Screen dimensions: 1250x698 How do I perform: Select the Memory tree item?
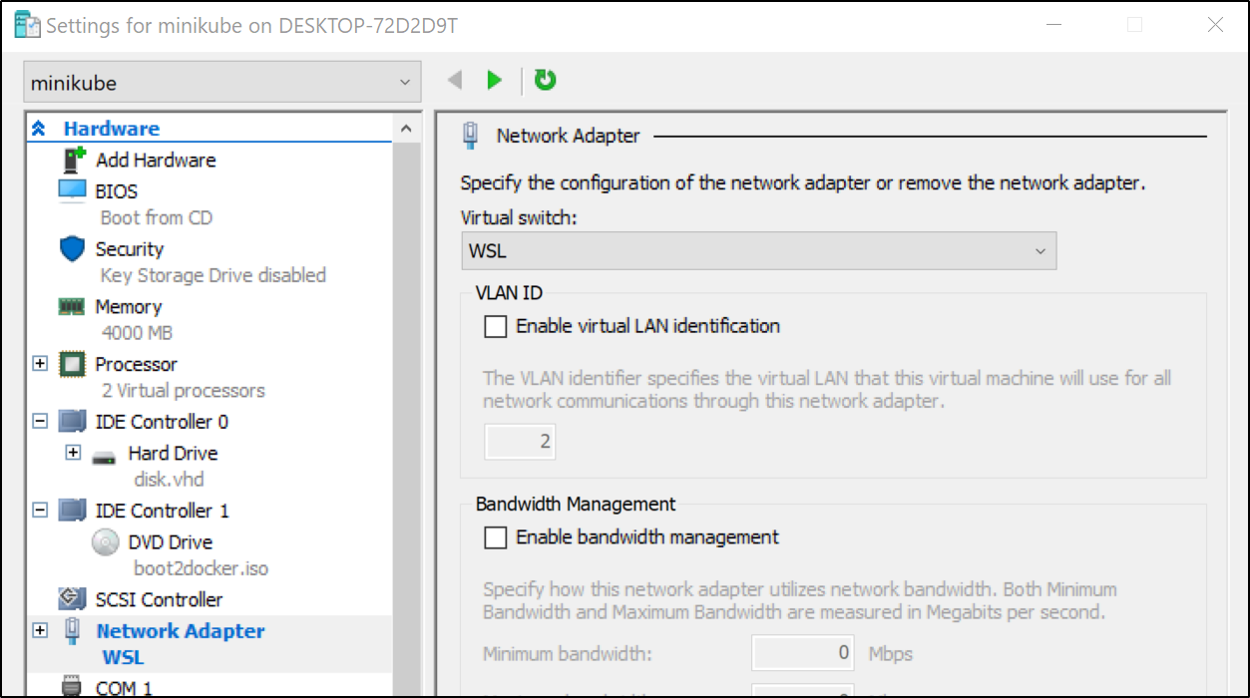129,307
